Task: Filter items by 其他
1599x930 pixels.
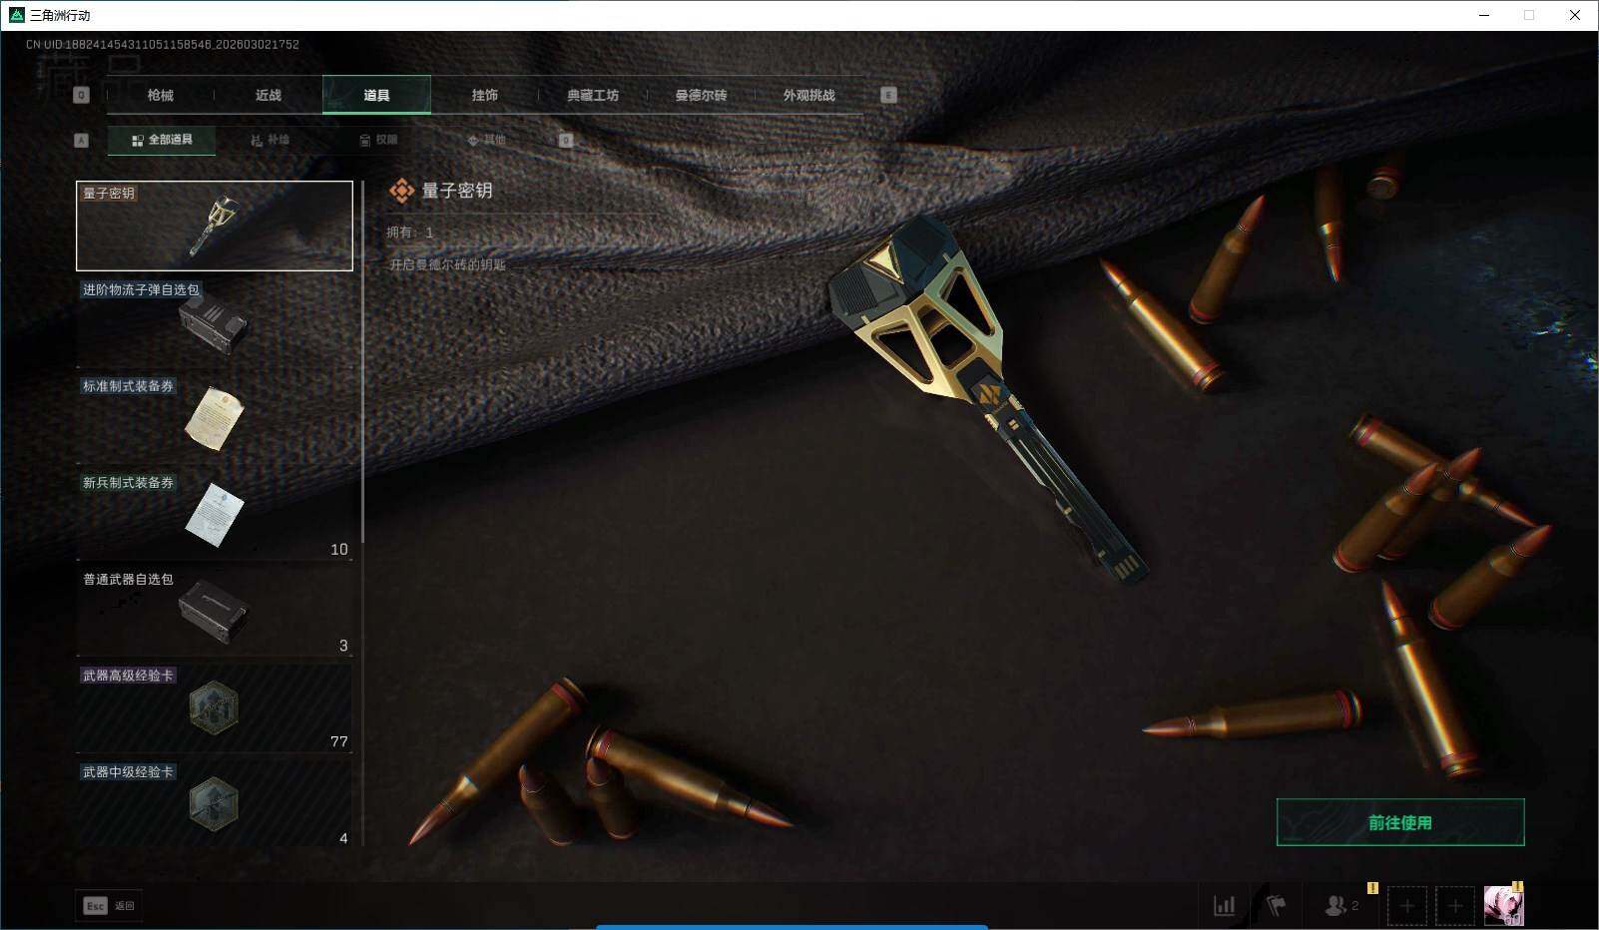Action: [486, 140]
